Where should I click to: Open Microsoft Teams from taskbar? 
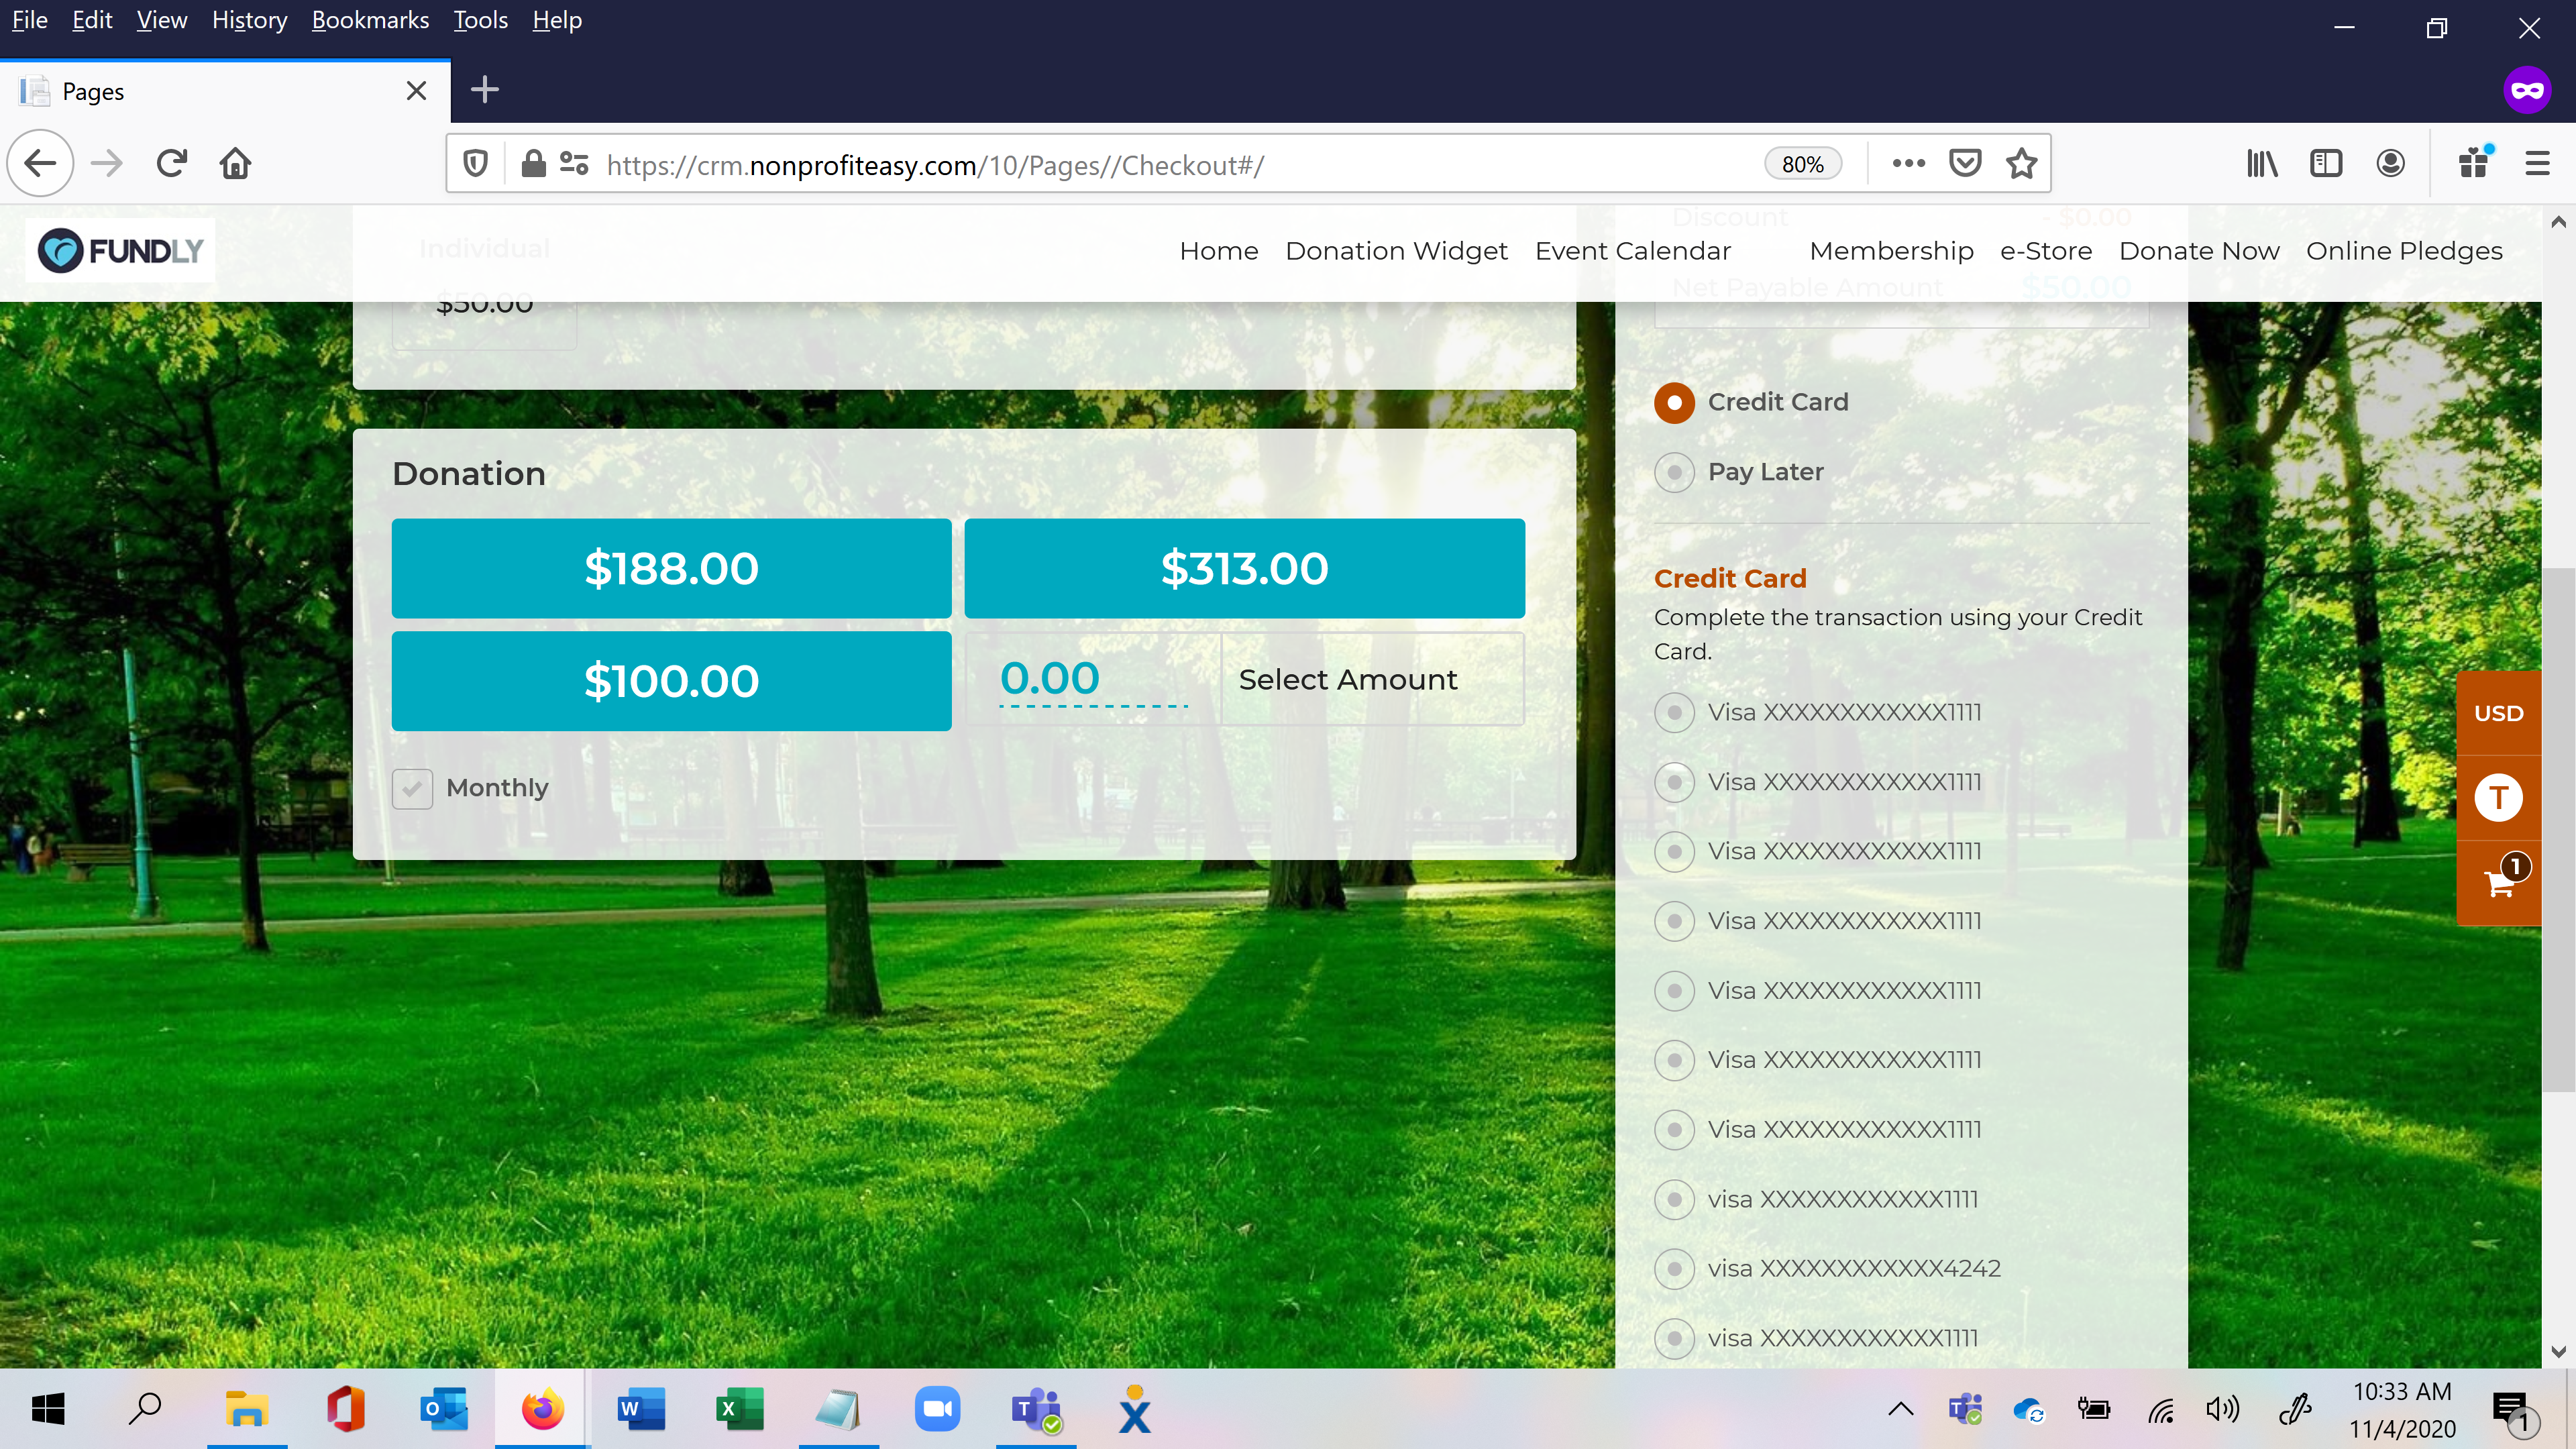[1036, 1409]
